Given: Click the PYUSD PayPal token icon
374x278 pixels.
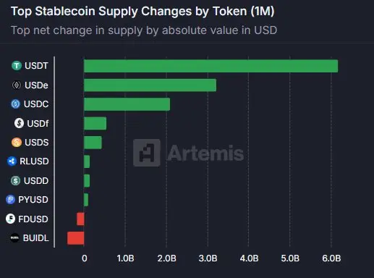Looking at the screenshot, I should [10, 200].
